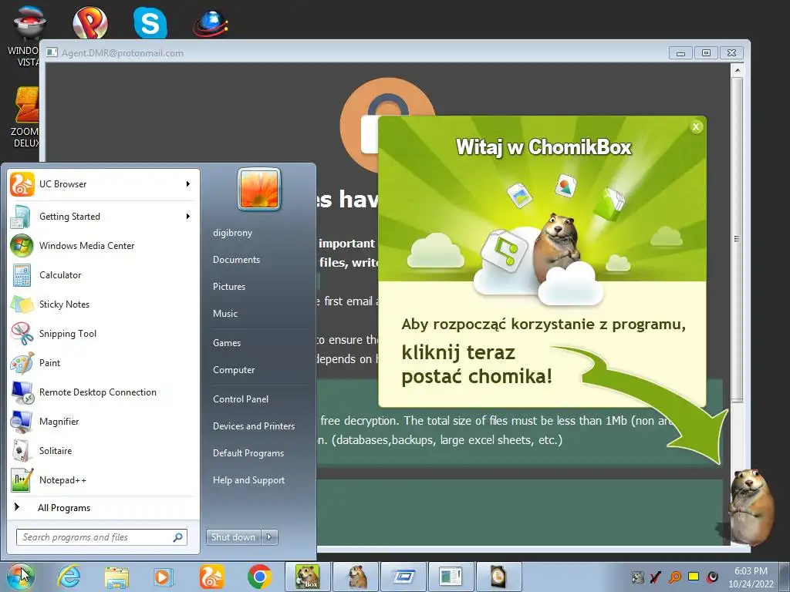Viewport: 790px width, 592px height.
Task: Open Windows Media Player taskbar icon
Action: pos(163,577)
